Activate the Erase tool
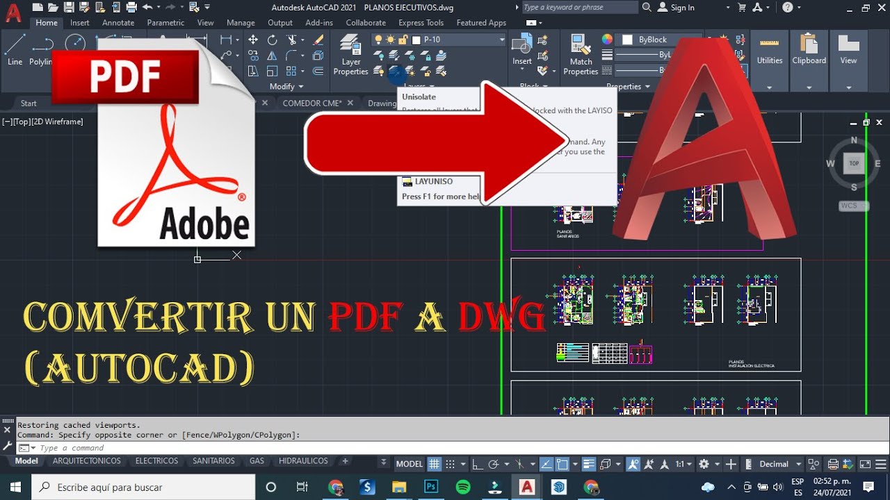890x500 pixels. [x=318, y=40]
